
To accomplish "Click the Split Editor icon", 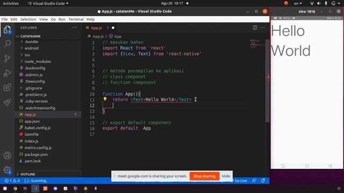I will pos(255,28).
